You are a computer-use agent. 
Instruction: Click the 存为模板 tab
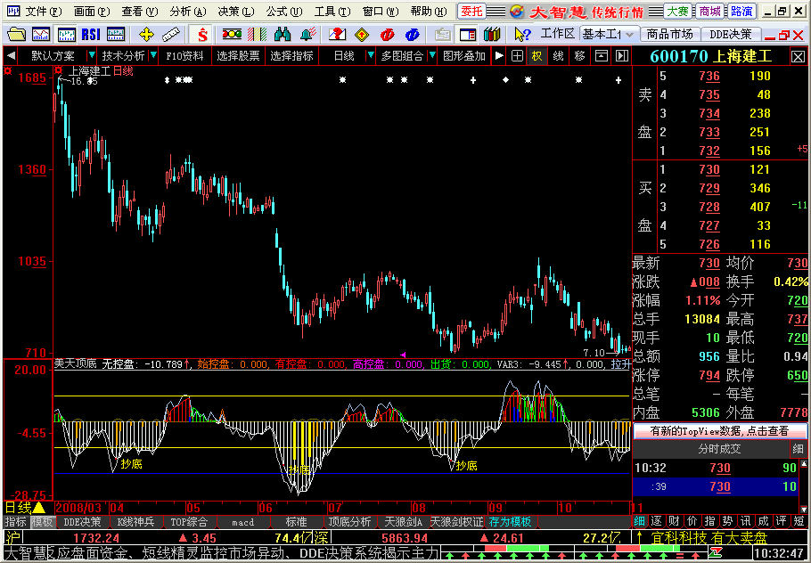(510, 522)
